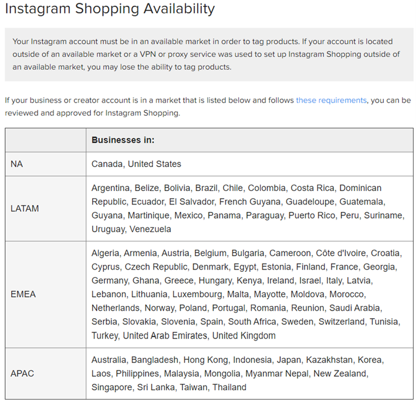Click the empty top-left table header cell
416x402 pixels.
pyautogui.click(x=45, y=140)
